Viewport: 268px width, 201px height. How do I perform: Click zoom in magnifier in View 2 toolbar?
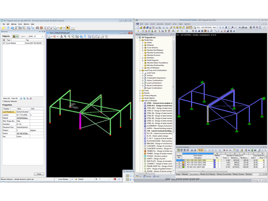65,36
